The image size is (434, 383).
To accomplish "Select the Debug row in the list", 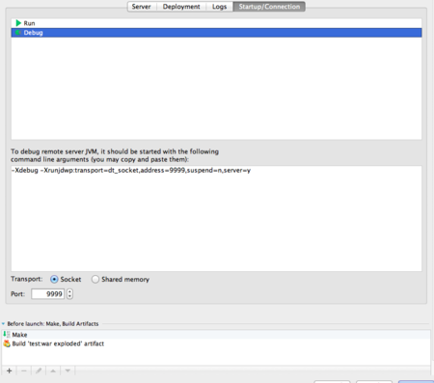I will coord(216,33).
